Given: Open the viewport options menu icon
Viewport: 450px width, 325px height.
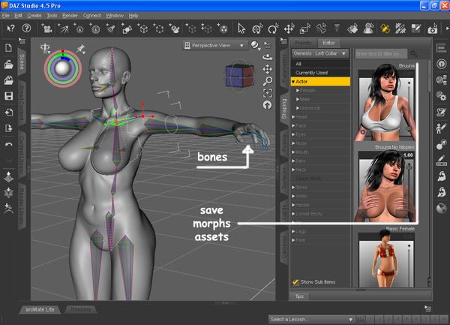Looking at the screenshot, I should click(267, 45).
